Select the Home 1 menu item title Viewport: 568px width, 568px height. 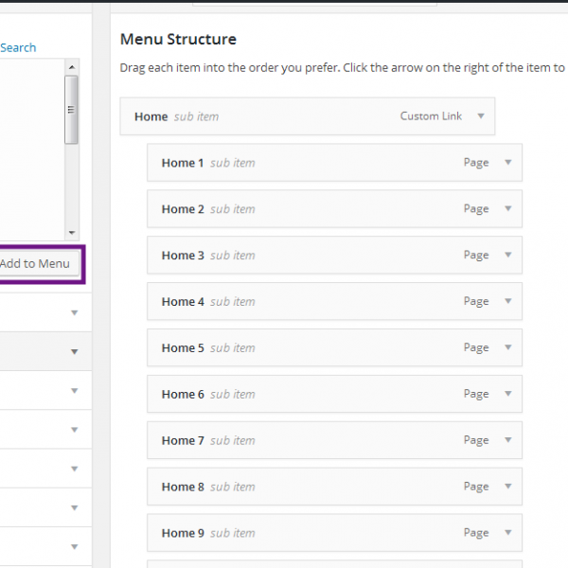click(x=182, y=163)
